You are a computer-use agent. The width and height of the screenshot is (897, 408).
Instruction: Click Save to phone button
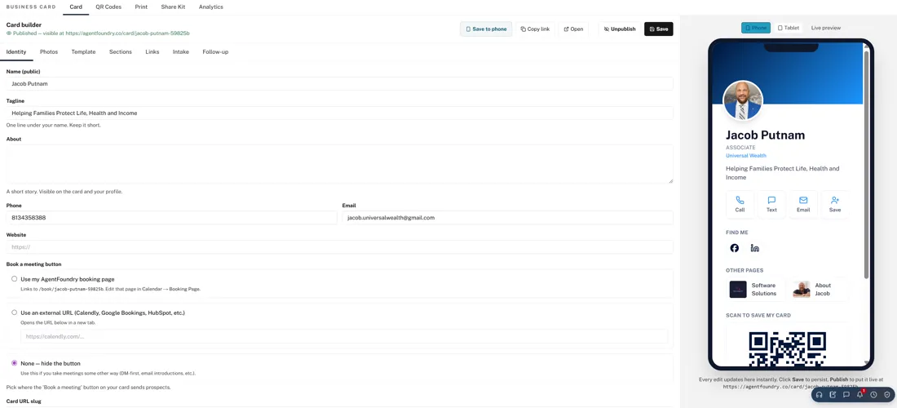[486, 29]
